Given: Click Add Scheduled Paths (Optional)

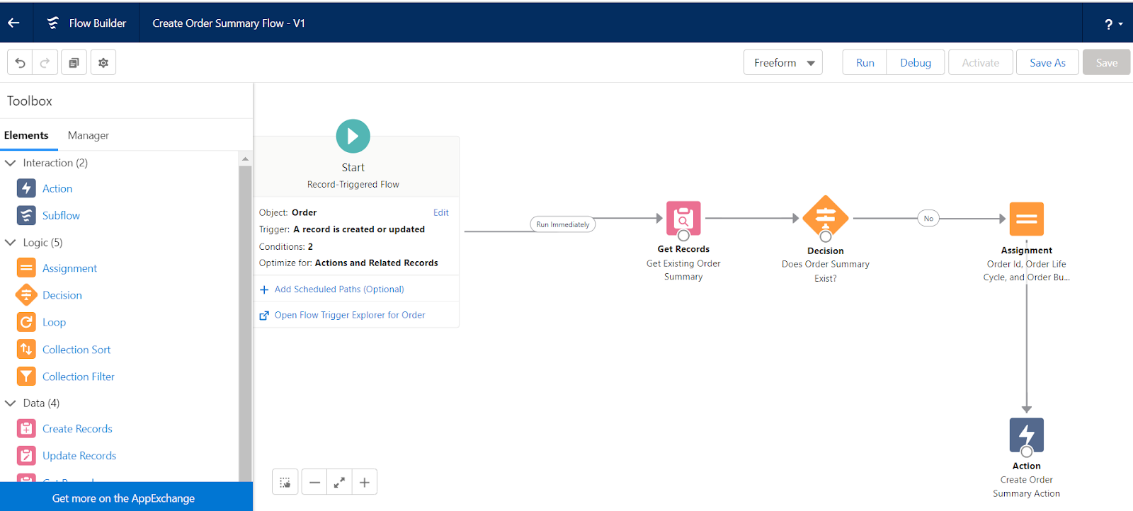Looking at the screenshot, I should (339, 289).
